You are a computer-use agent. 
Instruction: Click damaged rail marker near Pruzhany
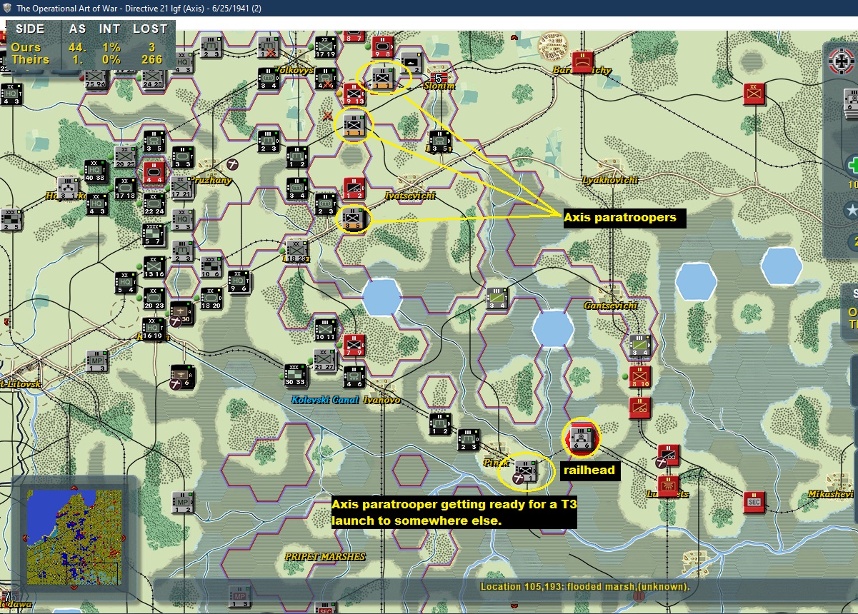[x=233, y=164]
